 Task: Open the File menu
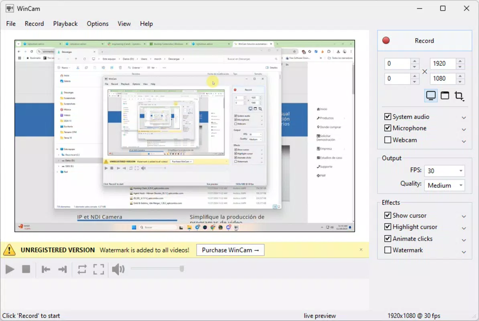[x=11, y=24]
